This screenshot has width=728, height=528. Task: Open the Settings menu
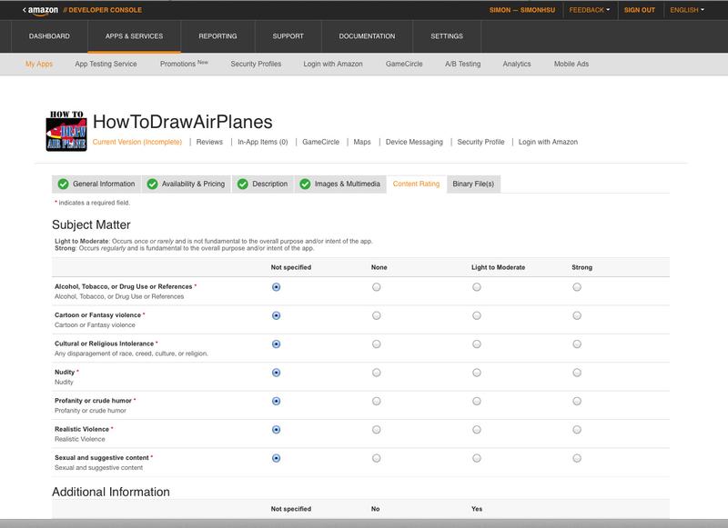tap(447, 36)
